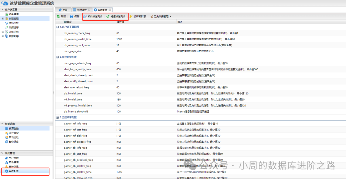Click the 属性值 column header
The height and width of the screenshot is (179, 346).
tap(120, 22)
